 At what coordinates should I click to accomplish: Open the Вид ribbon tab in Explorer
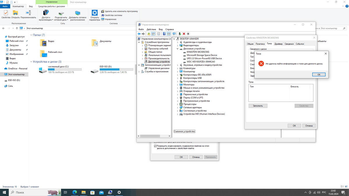[31, 6]
